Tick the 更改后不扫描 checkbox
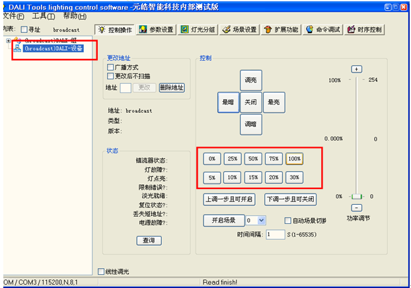411x288 pixels. [x=111, y=76]
